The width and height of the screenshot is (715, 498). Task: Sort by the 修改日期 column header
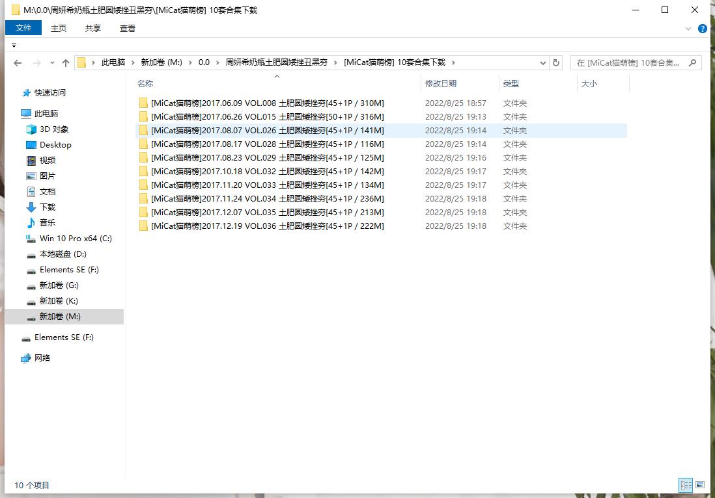coord(440,84)
